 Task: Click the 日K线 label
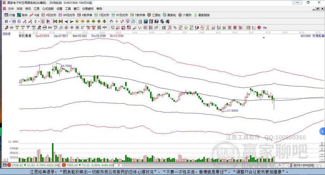click(x=6, y=34)
